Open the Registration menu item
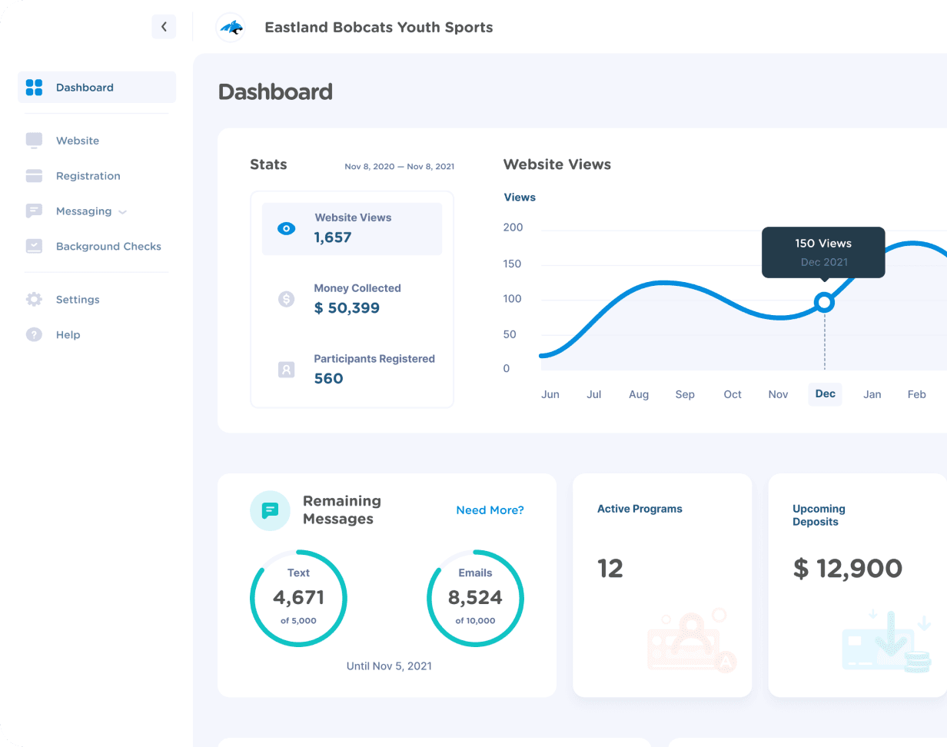The image size is (947, 747). click(x=88, y=176)
